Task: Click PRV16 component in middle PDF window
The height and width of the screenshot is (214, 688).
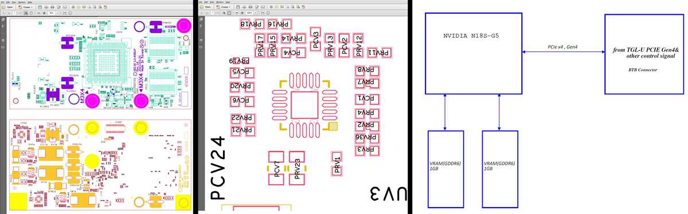Action: (279, 25)
